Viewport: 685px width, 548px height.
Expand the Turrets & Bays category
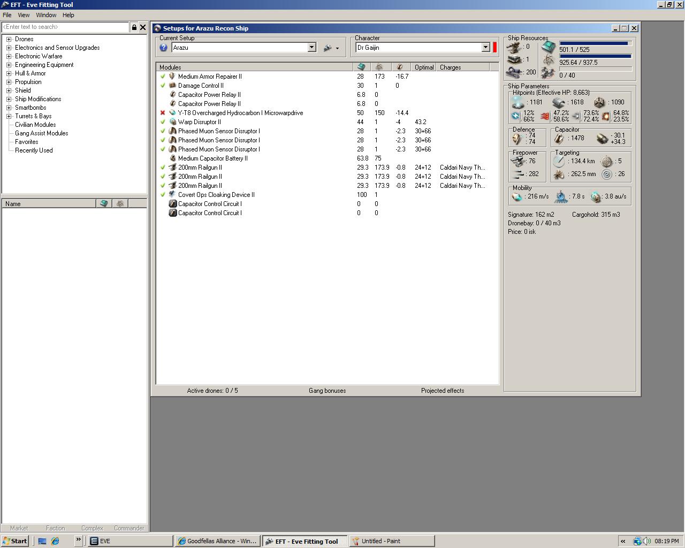pos(9,116)
